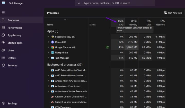Click the Run new task icon
The height and width of the screenshot is (108, 185).
[165, 13]
